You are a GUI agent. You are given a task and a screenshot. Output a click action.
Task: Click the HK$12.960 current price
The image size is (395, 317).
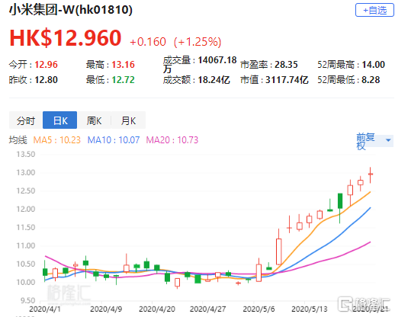[x=66, y=38]
